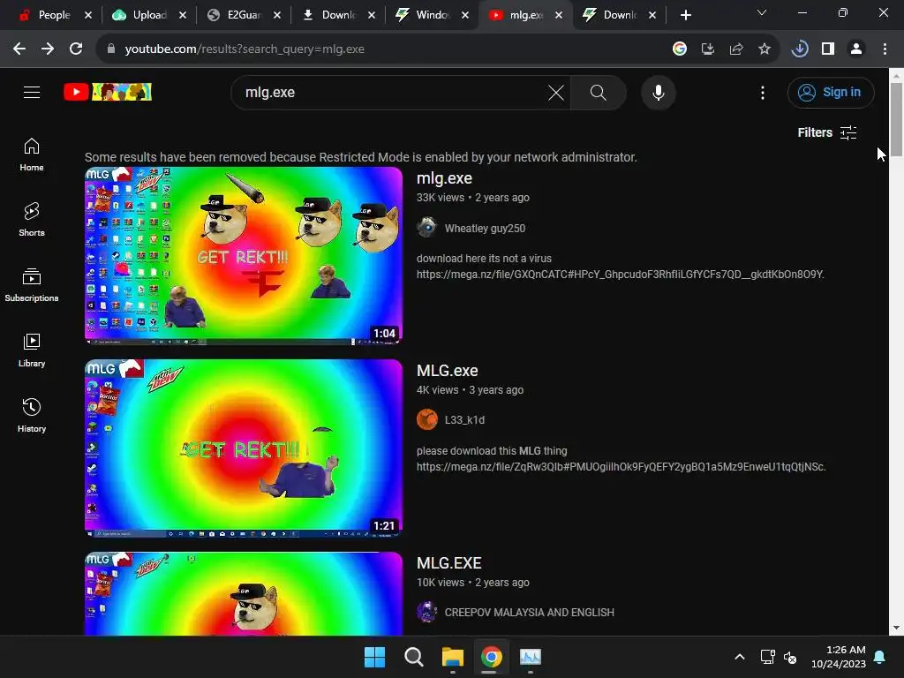Click the network tray icon
Image resolution: width=904 pixels, height=678 pixels.
[767, 657]
